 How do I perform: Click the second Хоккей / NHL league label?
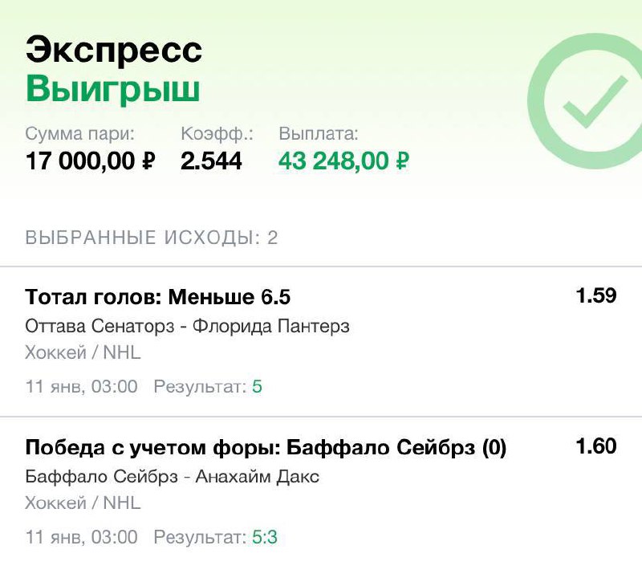83,503
